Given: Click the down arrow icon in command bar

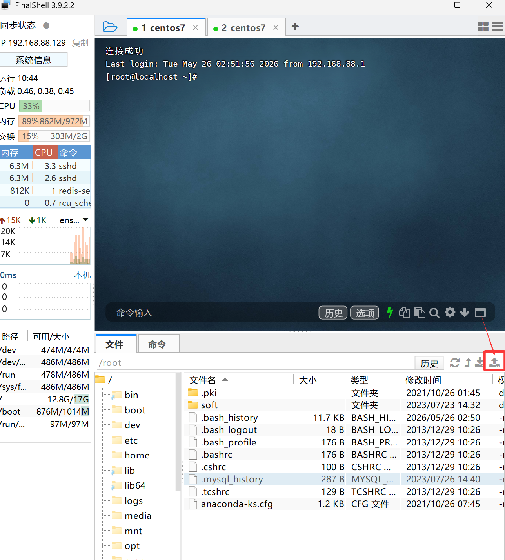Looking at the screenshot, I should point(465,312).
